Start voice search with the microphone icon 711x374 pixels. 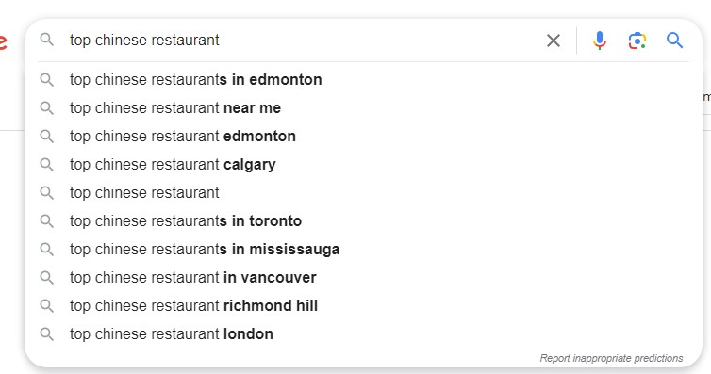click(x=600, y=41)
